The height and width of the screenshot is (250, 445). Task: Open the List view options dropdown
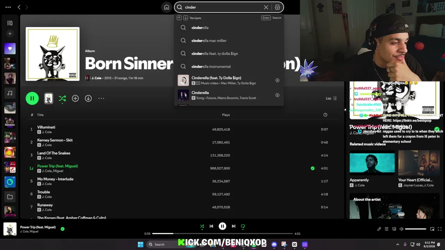(x=331, y=99)
